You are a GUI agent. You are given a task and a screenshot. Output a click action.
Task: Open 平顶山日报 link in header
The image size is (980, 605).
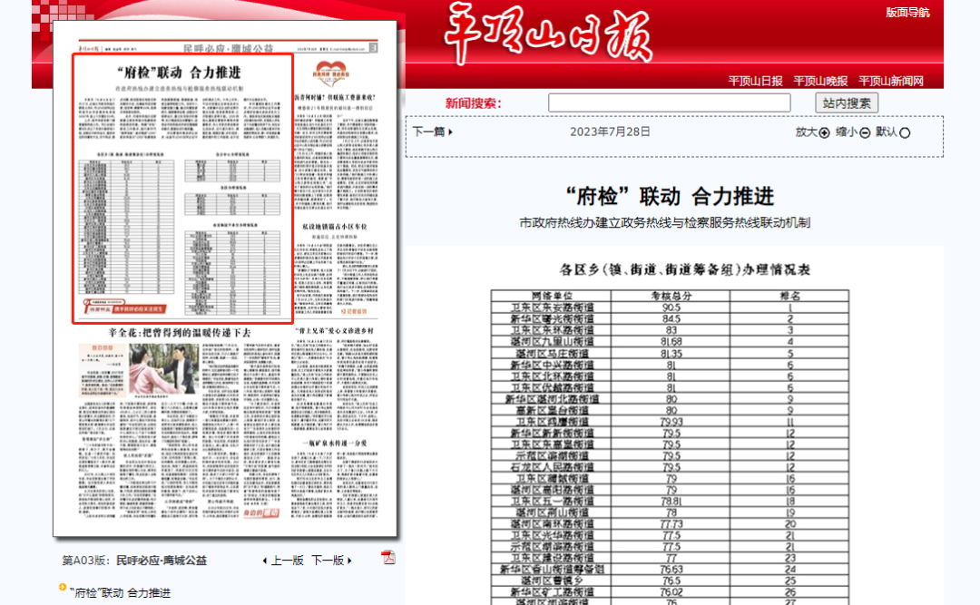(x=755, y=82)
